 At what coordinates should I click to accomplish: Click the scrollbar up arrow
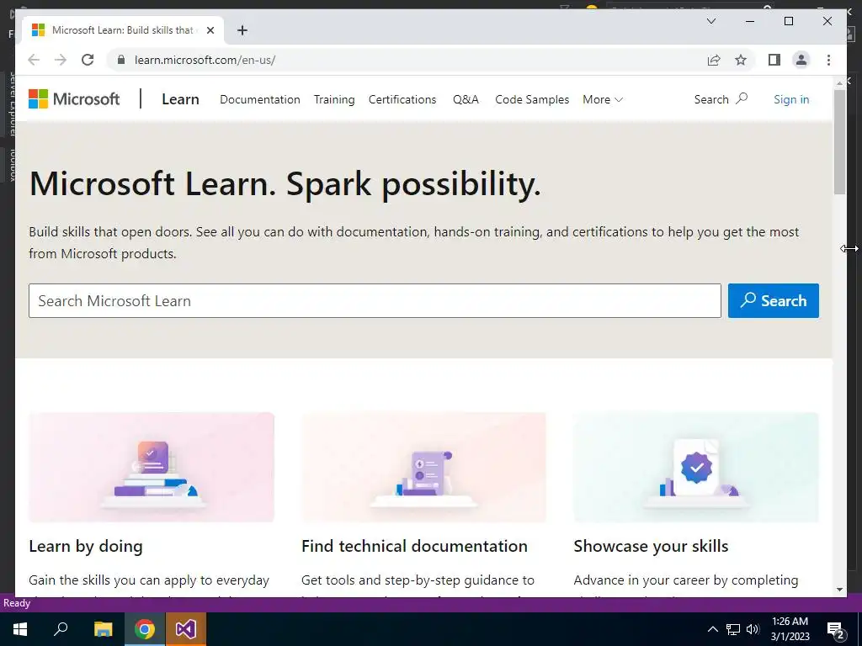click(839, 83)
